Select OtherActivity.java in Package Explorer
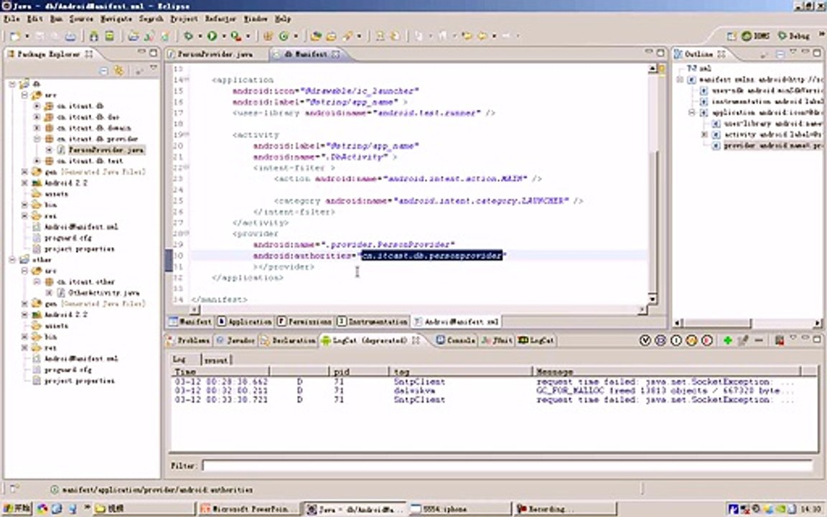 104,292
